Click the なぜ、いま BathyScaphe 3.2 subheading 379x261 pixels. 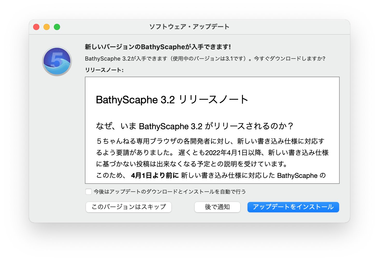(195, 126)
